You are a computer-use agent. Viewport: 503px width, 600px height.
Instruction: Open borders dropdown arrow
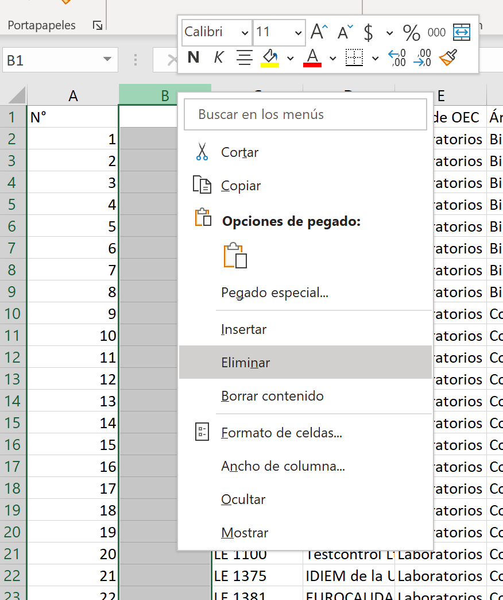click(376, 59)
